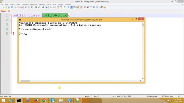Toggle synchronize horizontal scrolling
Viewport: 184px width, 103px height.
61,7
